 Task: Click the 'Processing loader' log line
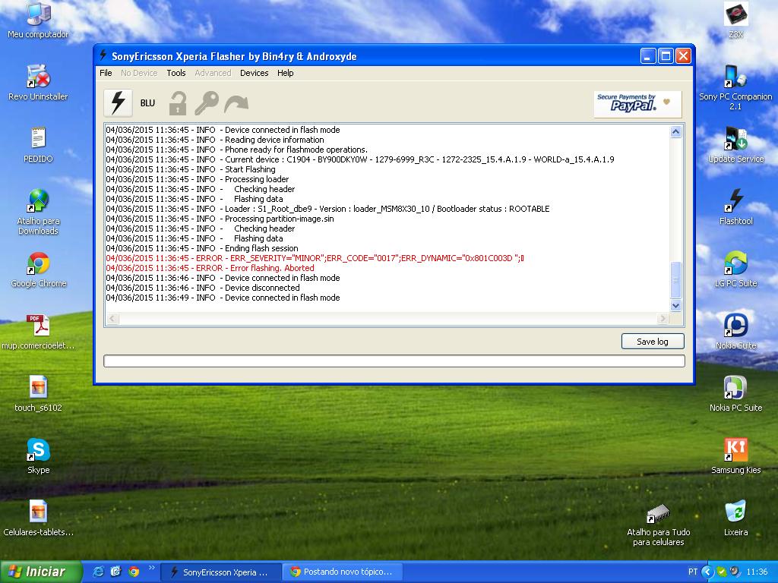(197, 179)
